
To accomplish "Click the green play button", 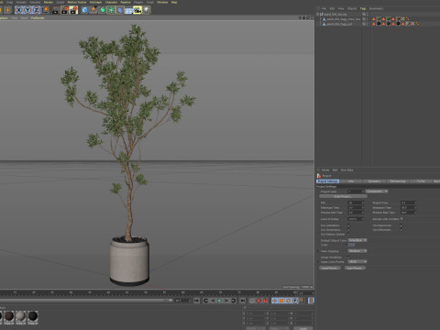I will (x=219, y=301).
